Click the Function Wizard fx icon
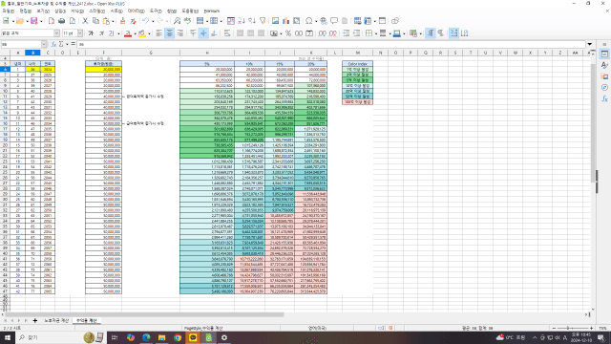The height and width of the screenshot is (344, 611). pyautogui.click(x=53, y=45)
